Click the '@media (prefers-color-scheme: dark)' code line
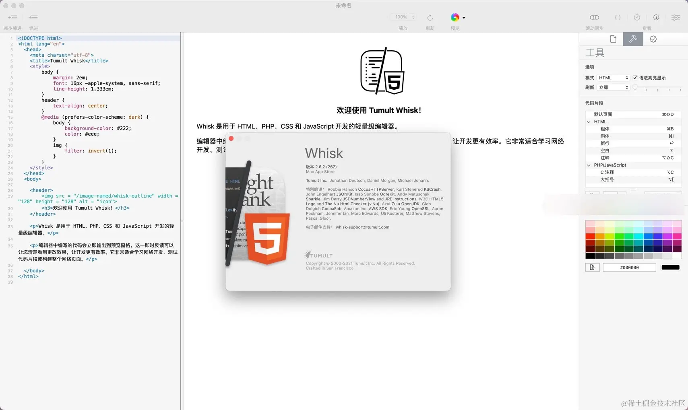This screenshot has width=688, height=410. pos(95,117)
